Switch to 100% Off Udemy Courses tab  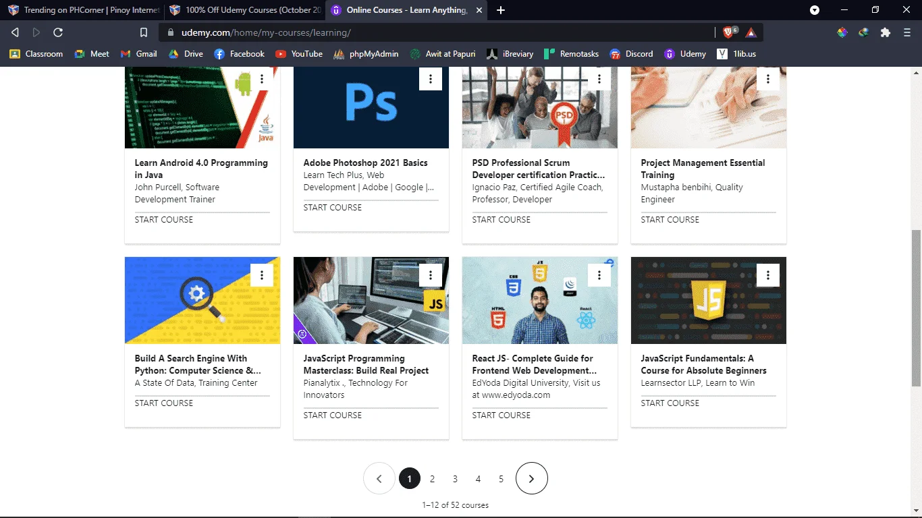[244, 10]
